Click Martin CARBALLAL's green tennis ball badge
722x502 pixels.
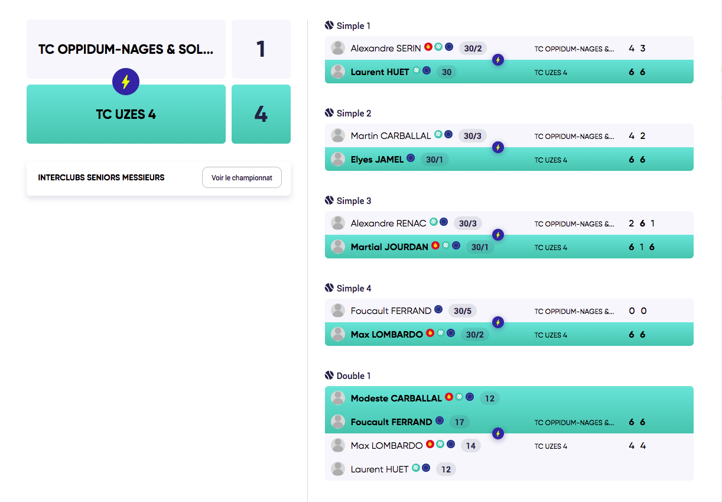pos(438,135)
